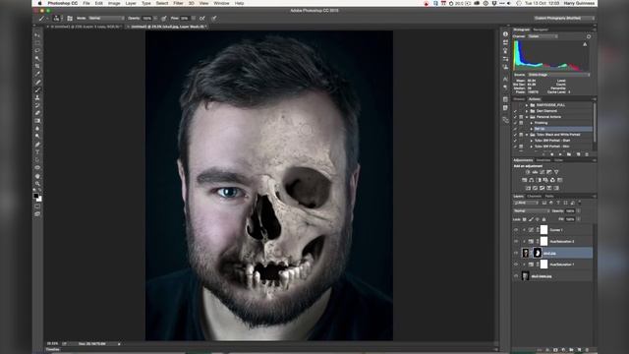The image size is (629, 354).
Task: Open the Brush Preset picker in options bar
Action: 56,18
